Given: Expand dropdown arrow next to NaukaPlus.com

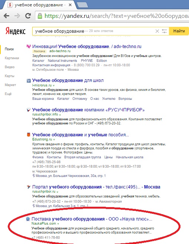Looking at the screenshot, I should tap(58, 224).
